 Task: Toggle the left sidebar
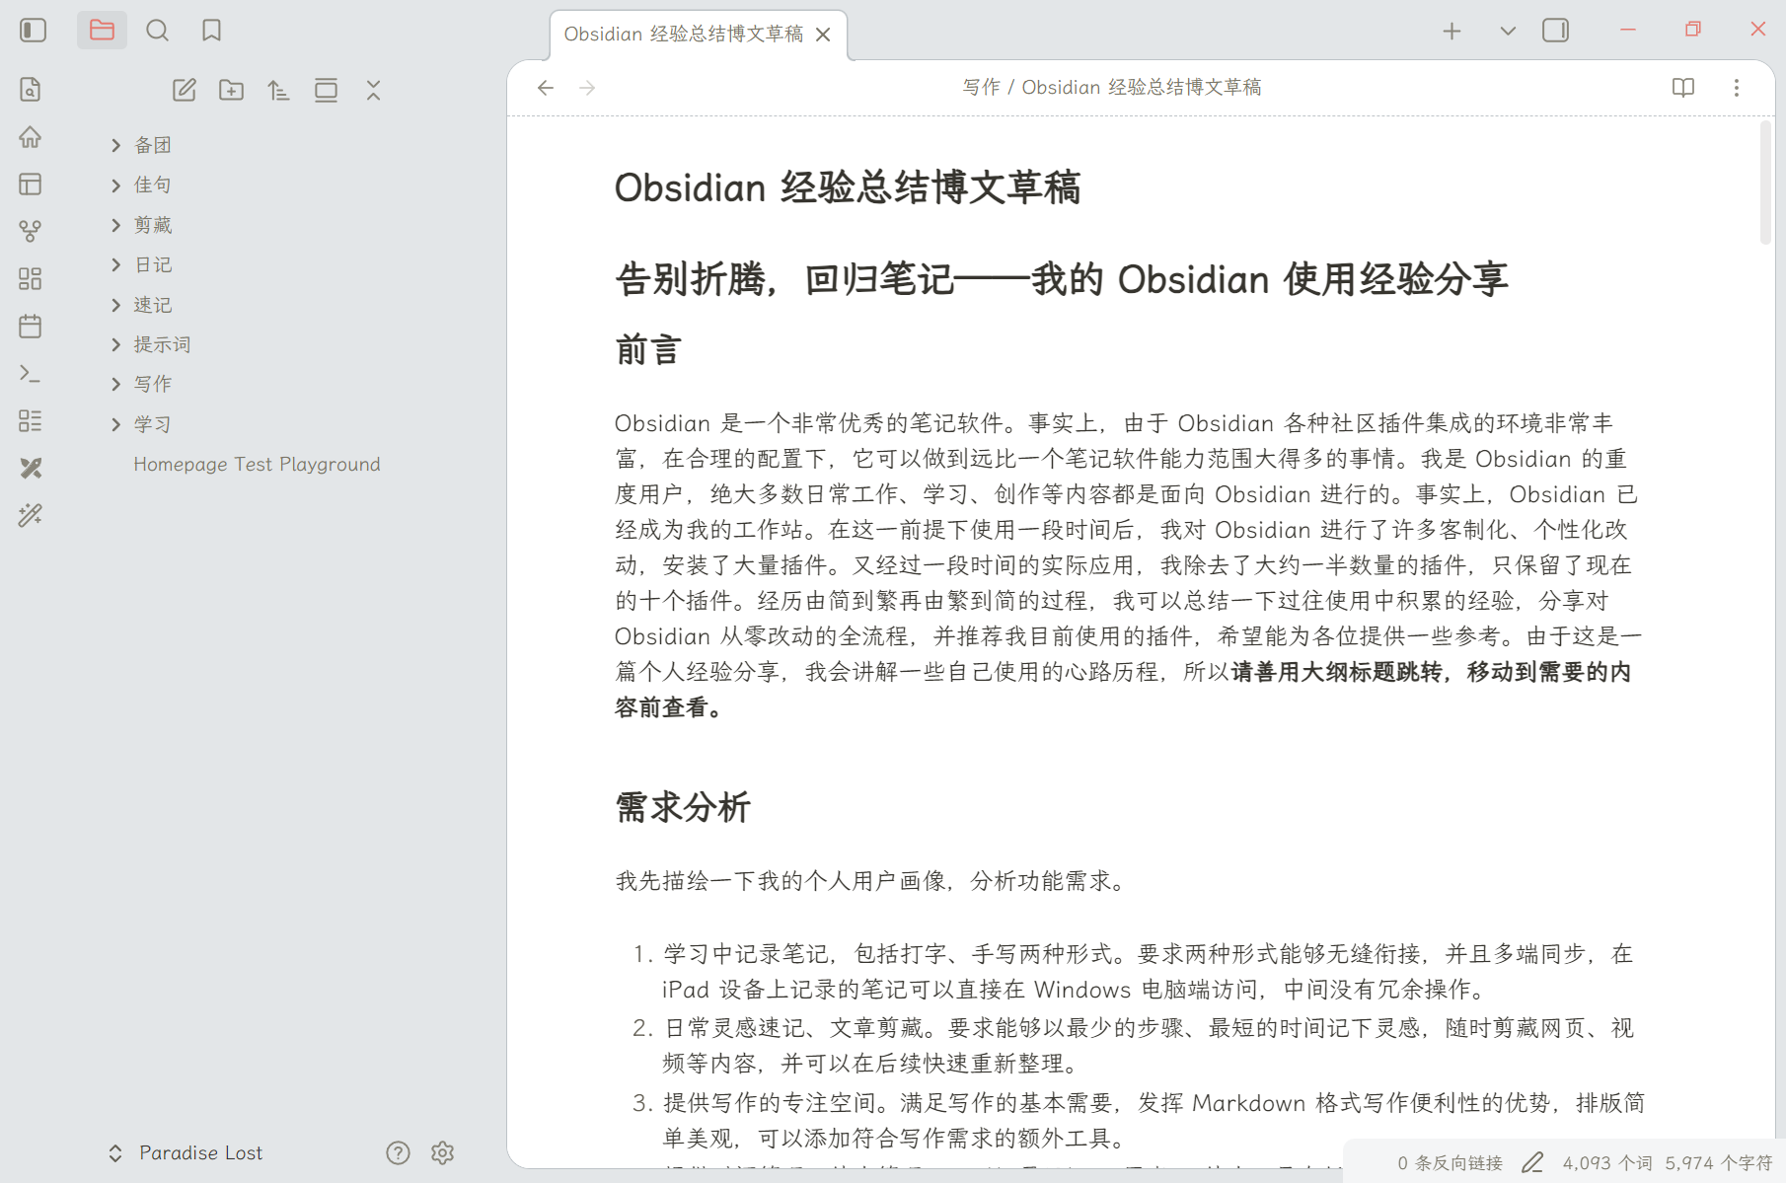pyautogui.click(x=33, y=31)
